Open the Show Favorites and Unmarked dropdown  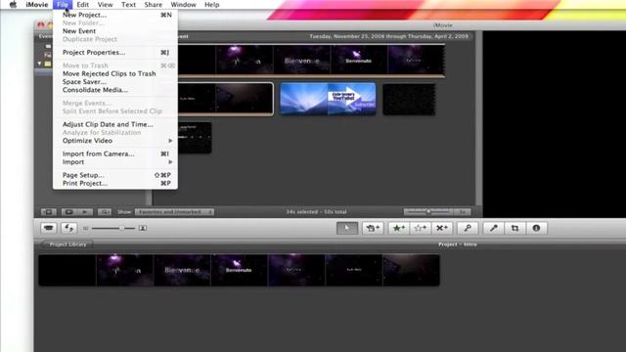click(174, 212)
